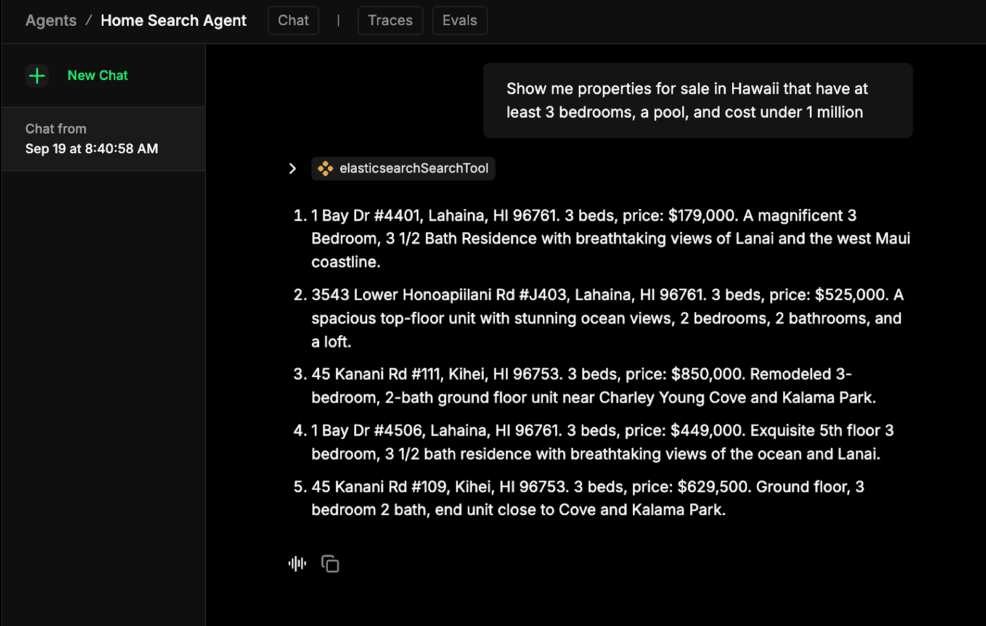The height and width of the screenshot is (626, 986).
Task: Select the Chat tab
Action: pyautogui.click(x=293, y=20)
